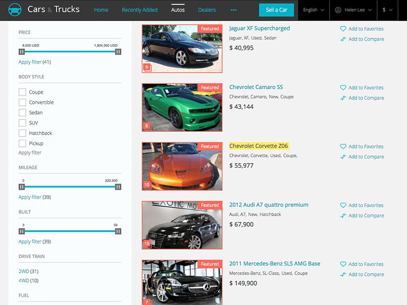Click user avatar icon beside Helen Lee
407x305 pixels.
tap(338, 10)
